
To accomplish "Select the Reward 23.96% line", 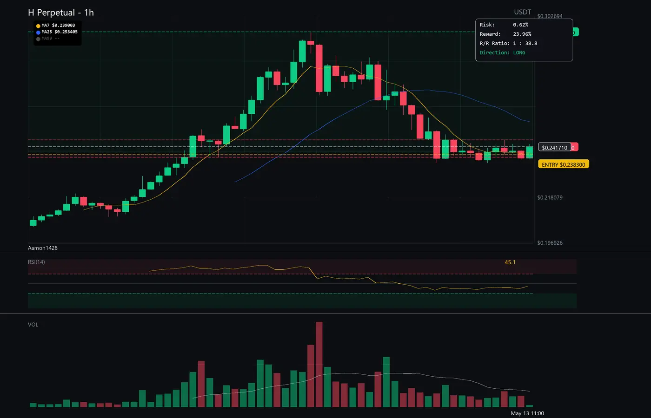I will (x=505, y=34).
